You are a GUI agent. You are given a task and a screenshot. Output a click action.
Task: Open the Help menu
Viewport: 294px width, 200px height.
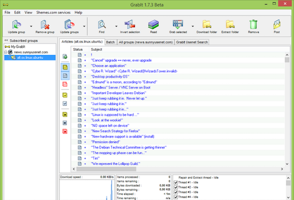click(x=79, y=12)
